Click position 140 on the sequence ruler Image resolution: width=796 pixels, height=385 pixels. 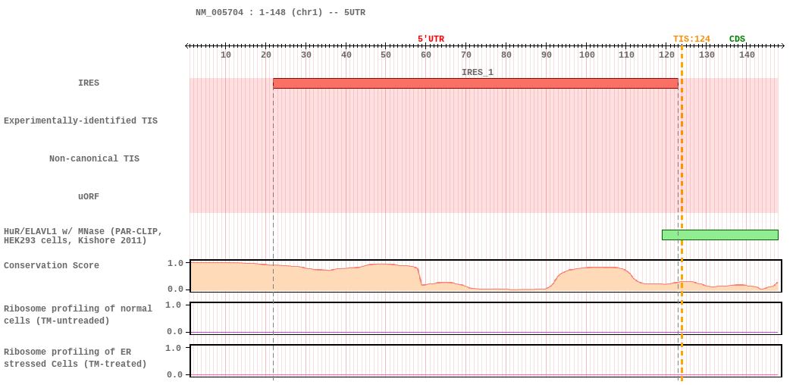(x=747, y=55)
